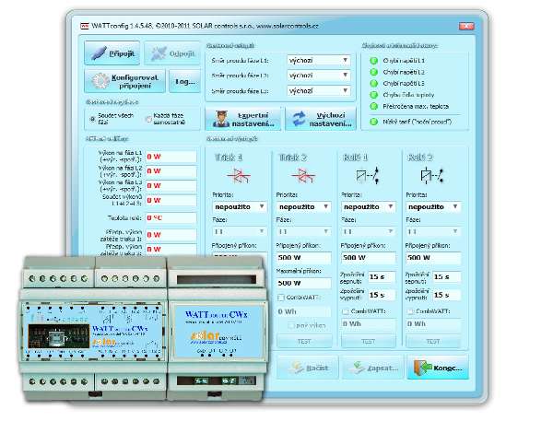
Task: Click Relé 1 Připojený příkon field
Action: coord(368,257)
